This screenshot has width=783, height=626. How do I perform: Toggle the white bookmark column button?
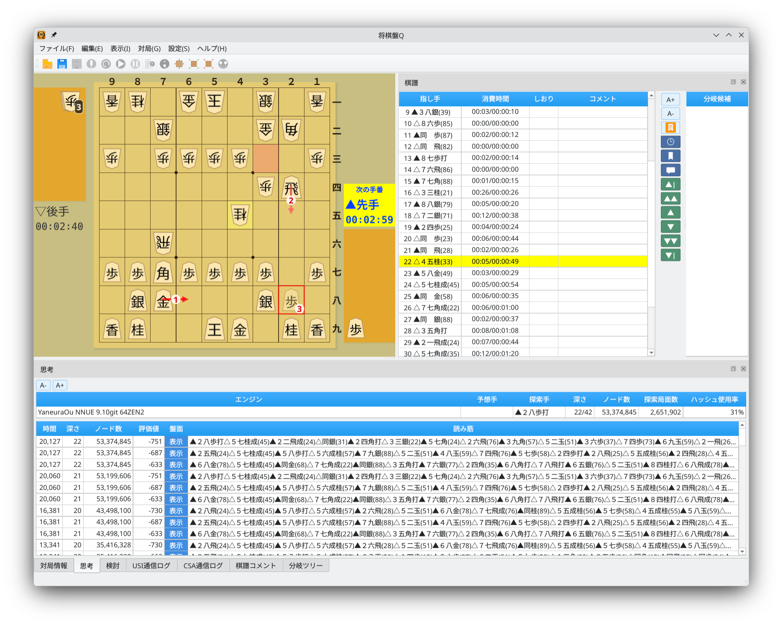coord(670,156)
